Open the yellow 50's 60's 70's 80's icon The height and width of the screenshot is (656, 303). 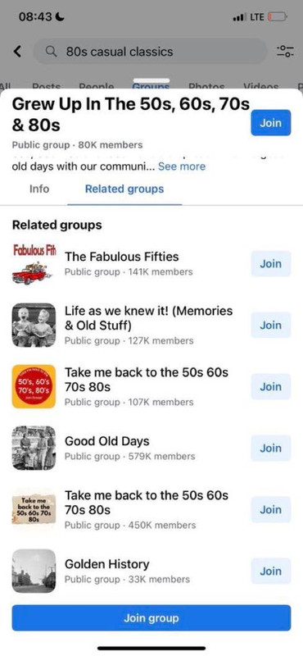(x=34, y=386)
